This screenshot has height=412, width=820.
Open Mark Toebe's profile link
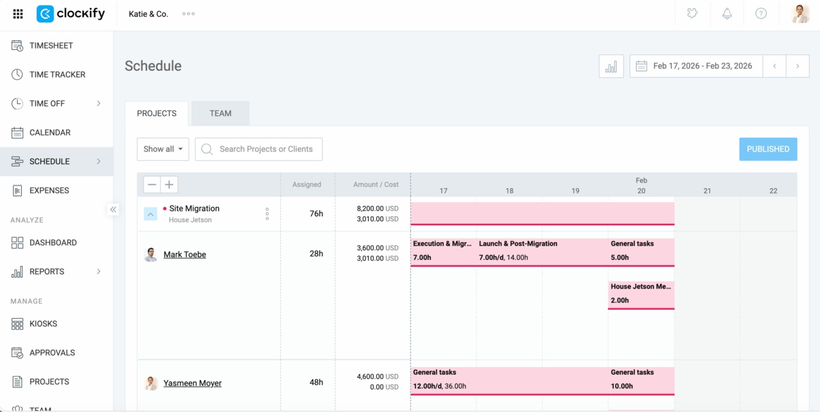(x=184, y=254)
